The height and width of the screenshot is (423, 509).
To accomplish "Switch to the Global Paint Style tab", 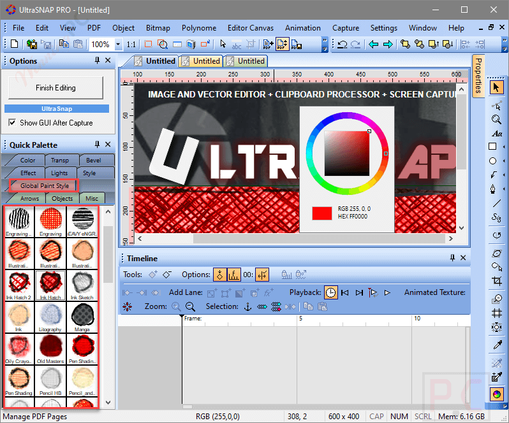I will point(45,186).
